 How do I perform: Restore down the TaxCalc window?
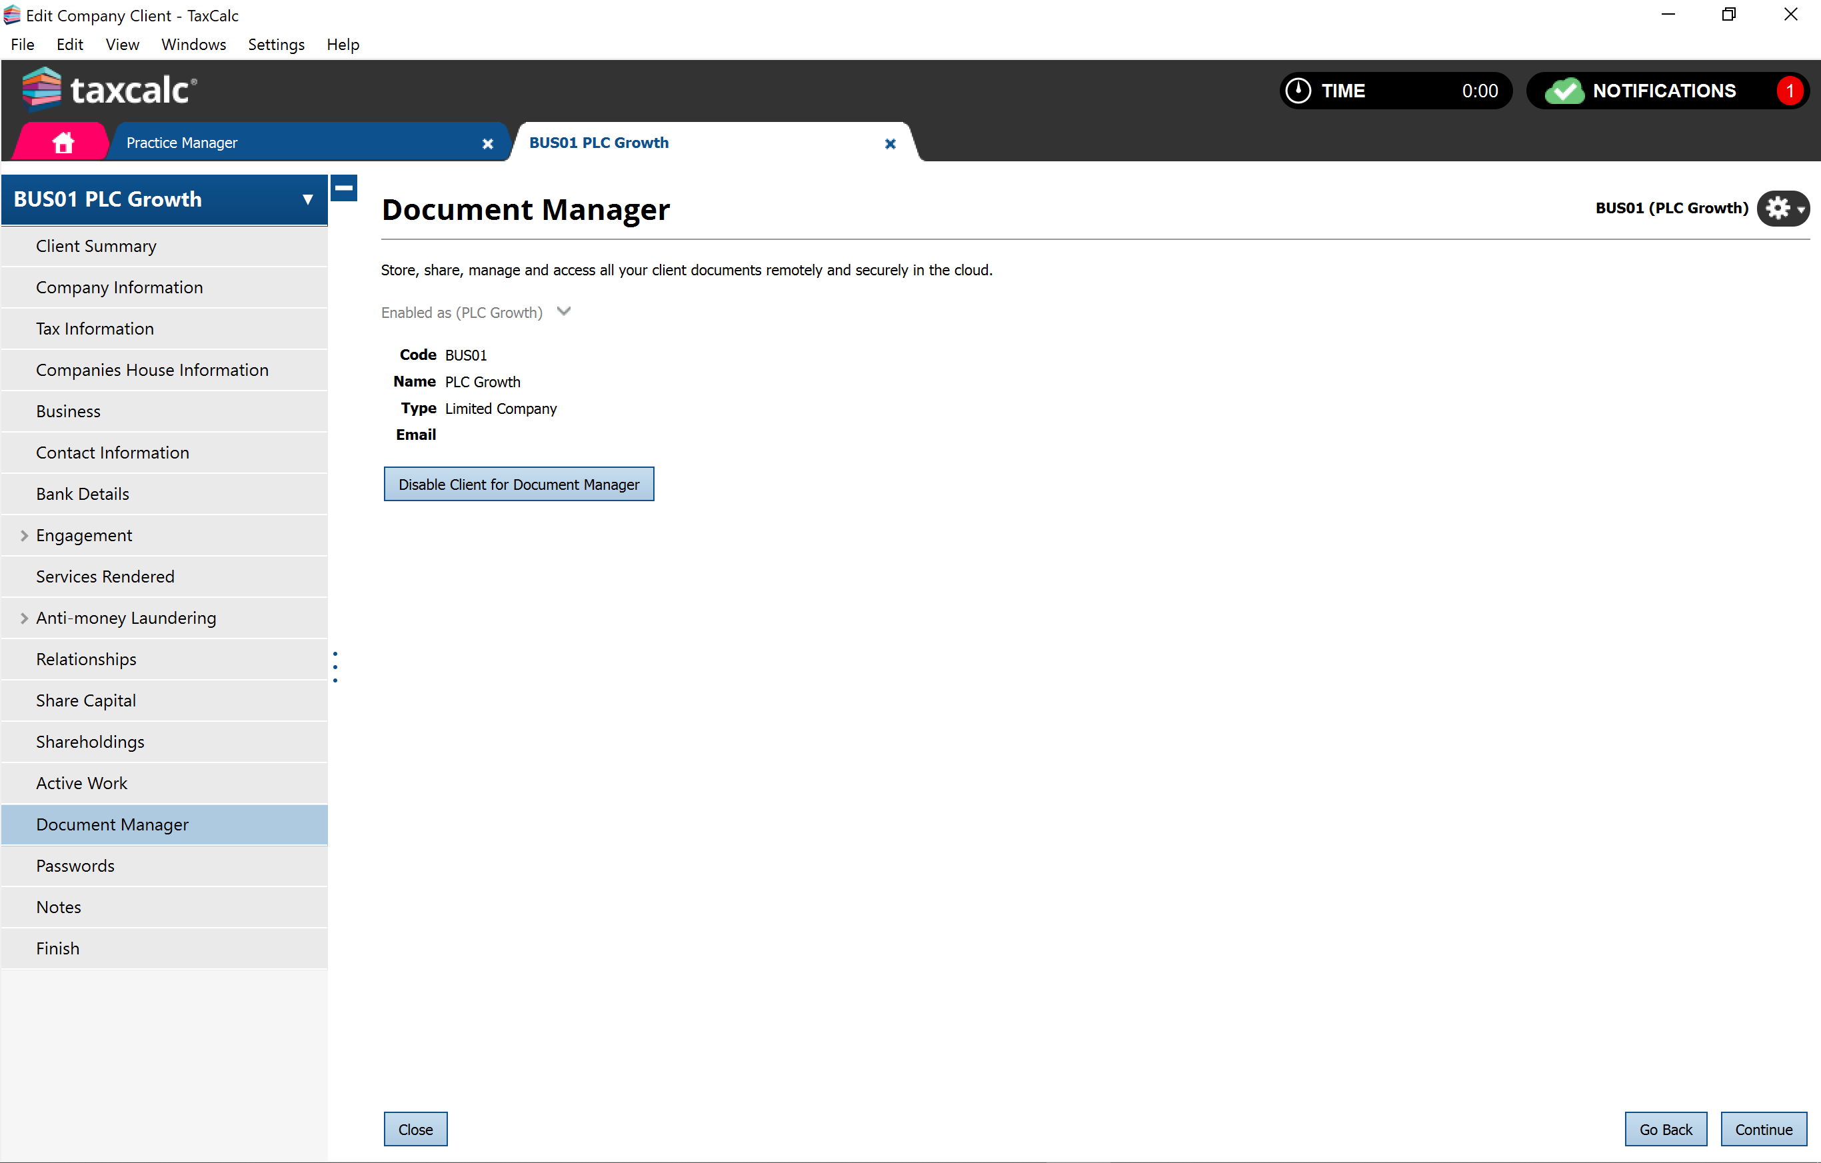tap(1729, 15)
